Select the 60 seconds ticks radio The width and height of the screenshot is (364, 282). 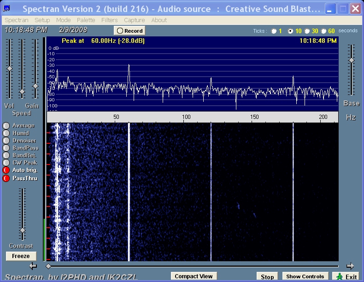pyautogui.click(x=323, y=31)
